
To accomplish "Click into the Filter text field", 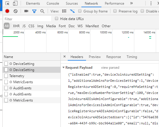I will click(28, 19).
